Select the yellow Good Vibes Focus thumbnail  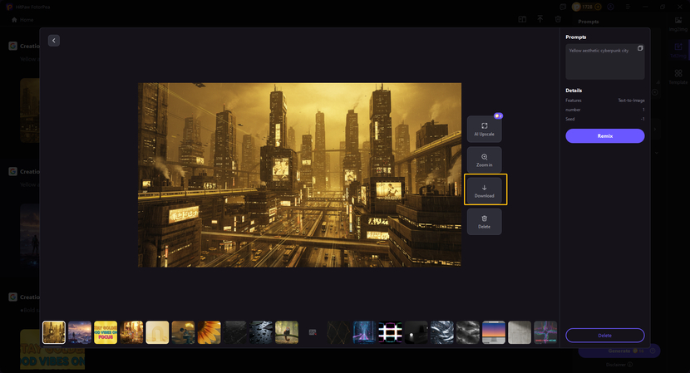[106, 332]
